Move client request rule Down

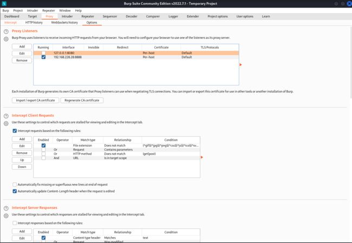pyautogui.click(x=22, y=167)
